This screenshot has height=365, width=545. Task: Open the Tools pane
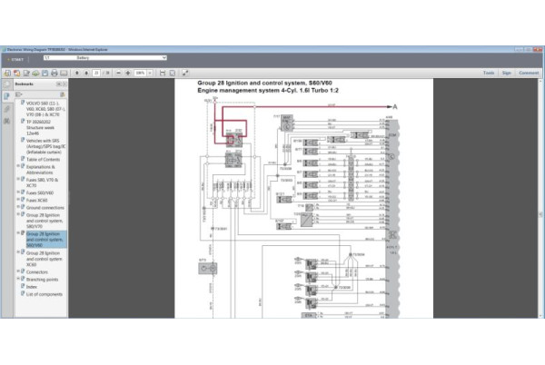489,73
